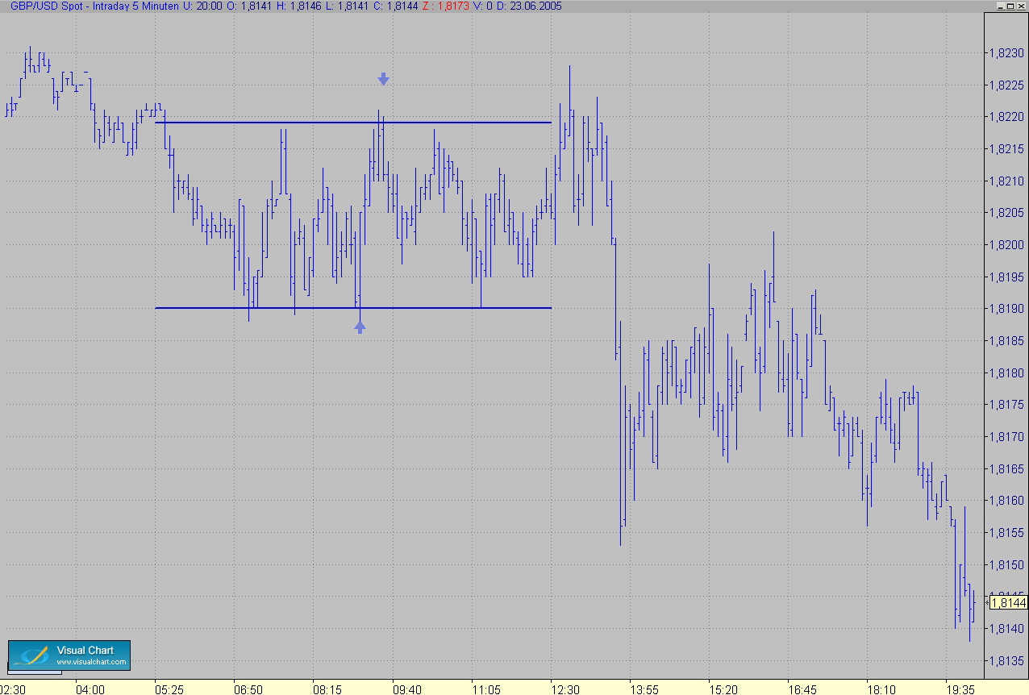The image size is (1029, 695).
Task: Click the up arrow marker below support line
Action: click(x=360, y=327)
